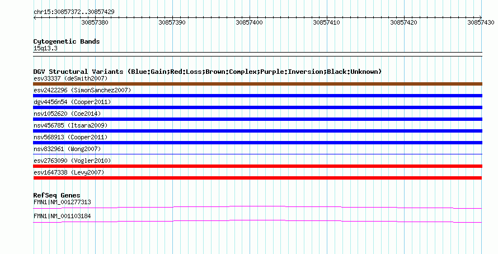
Task: Select the blue dgv4456n54 gain bar
Action: (257, 107)
